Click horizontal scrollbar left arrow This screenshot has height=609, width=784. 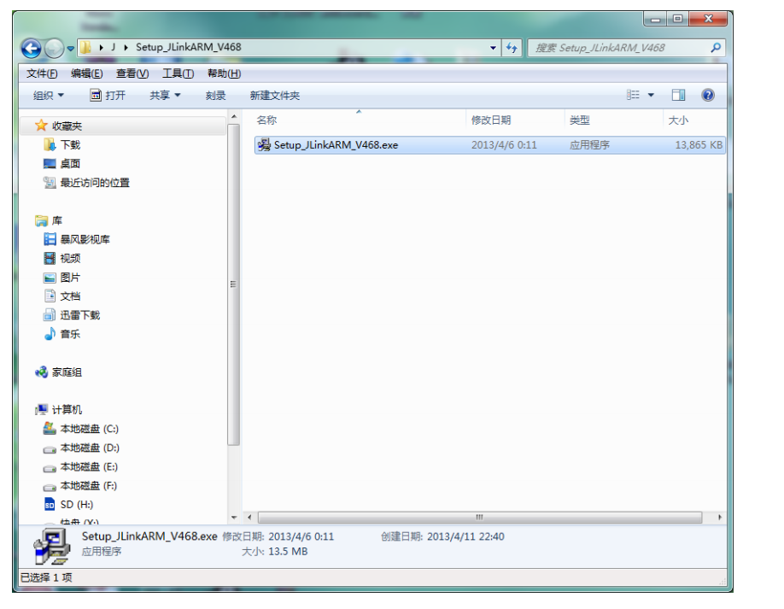(249, 518)
